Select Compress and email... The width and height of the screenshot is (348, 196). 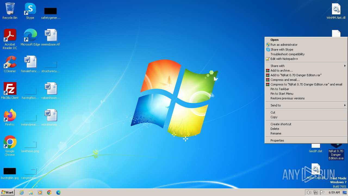coord(306,80)
